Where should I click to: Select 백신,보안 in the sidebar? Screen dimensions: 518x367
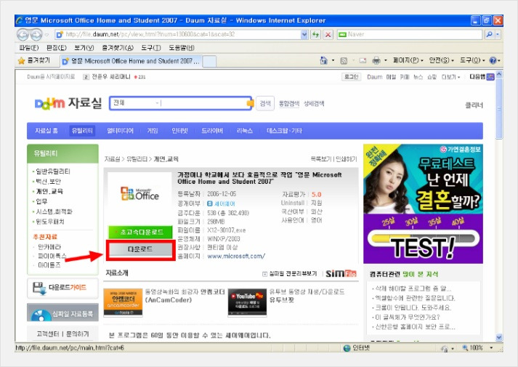tap(48, 182)
